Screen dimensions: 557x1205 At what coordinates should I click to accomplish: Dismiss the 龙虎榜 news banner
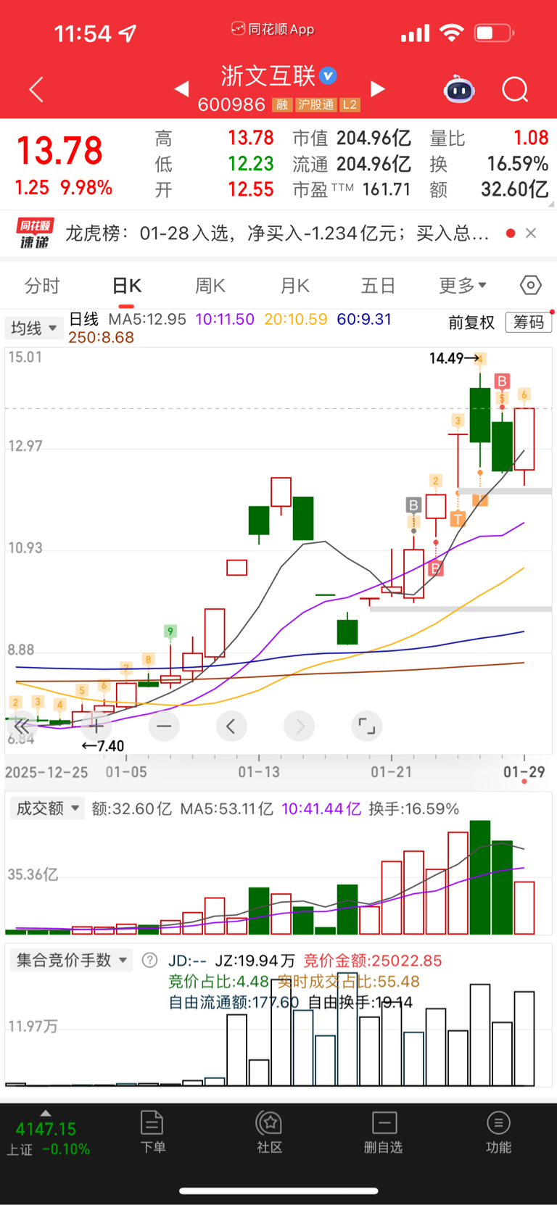[x=531, y=233]
